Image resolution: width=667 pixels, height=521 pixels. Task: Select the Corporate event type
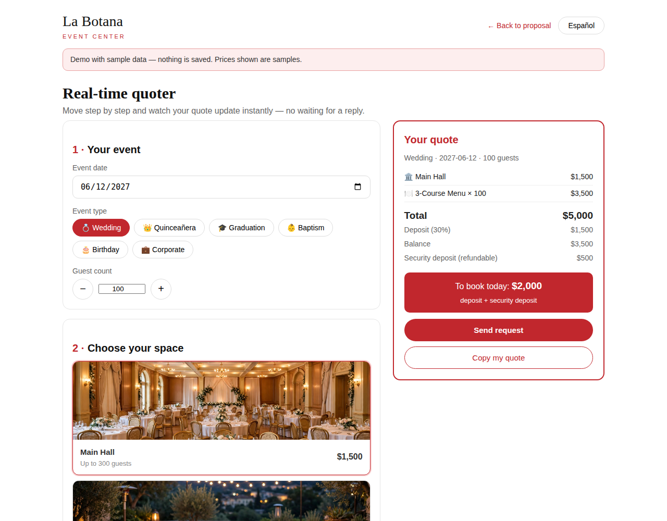[x=163, y=250]
